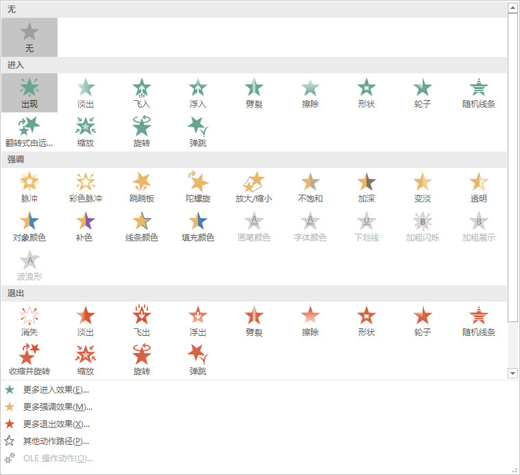520x475 pixels.
Task: Choose the 补色 emphasis effect
Action: pos(86,227)
